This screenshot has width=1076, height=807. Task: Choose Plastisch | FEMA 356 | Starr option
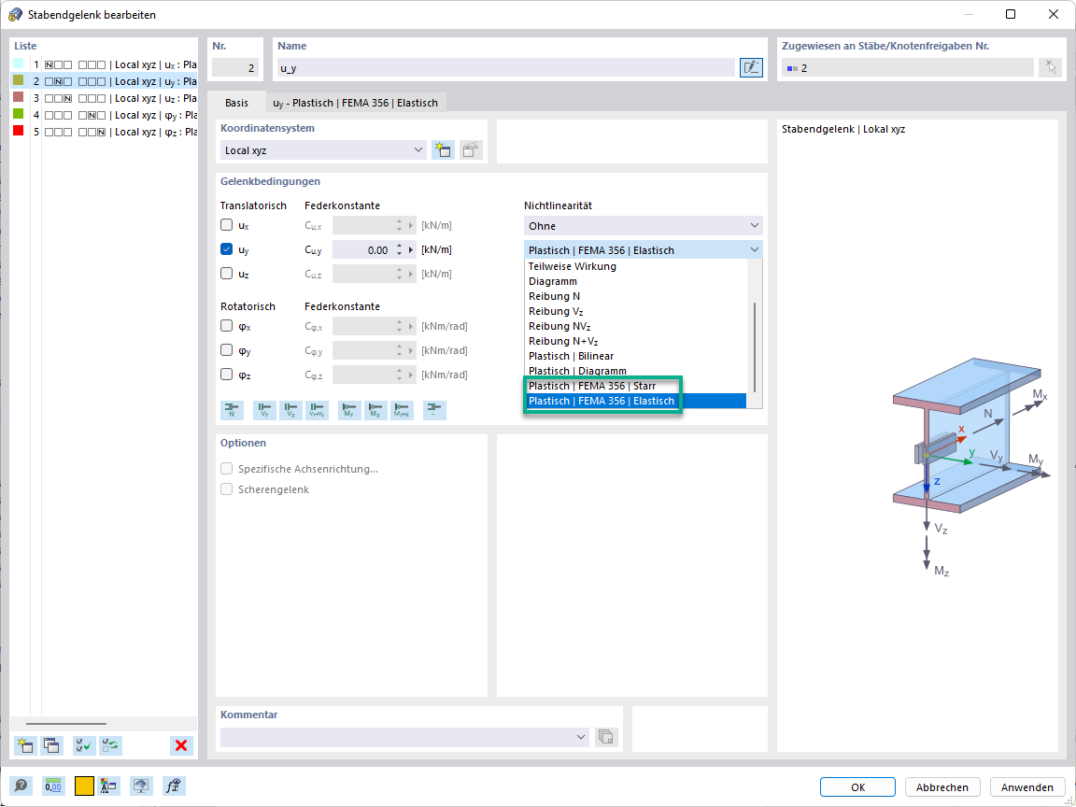pyautogui.click(x=635, y=386)
